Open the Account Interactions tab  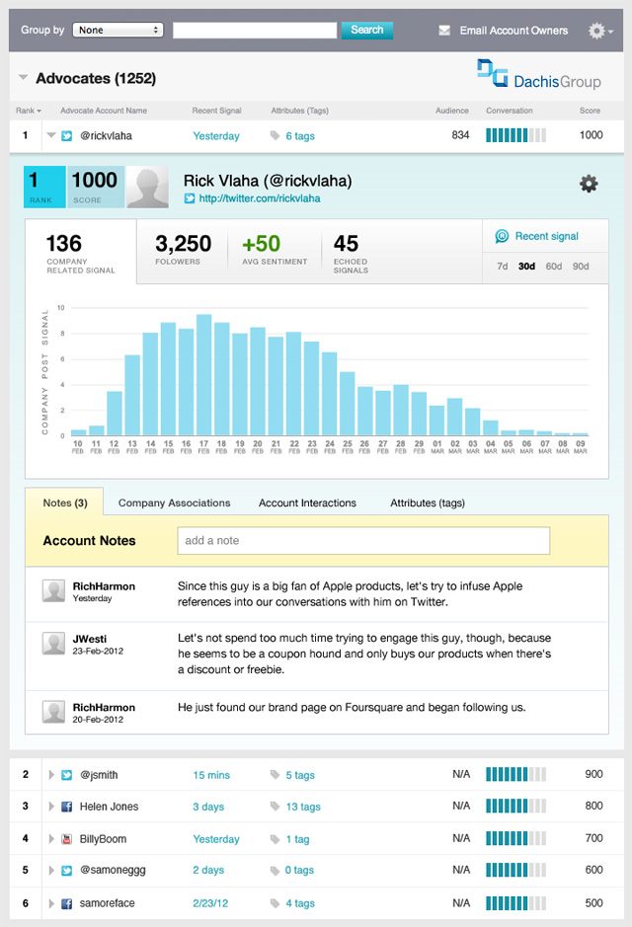pos(307,503)
